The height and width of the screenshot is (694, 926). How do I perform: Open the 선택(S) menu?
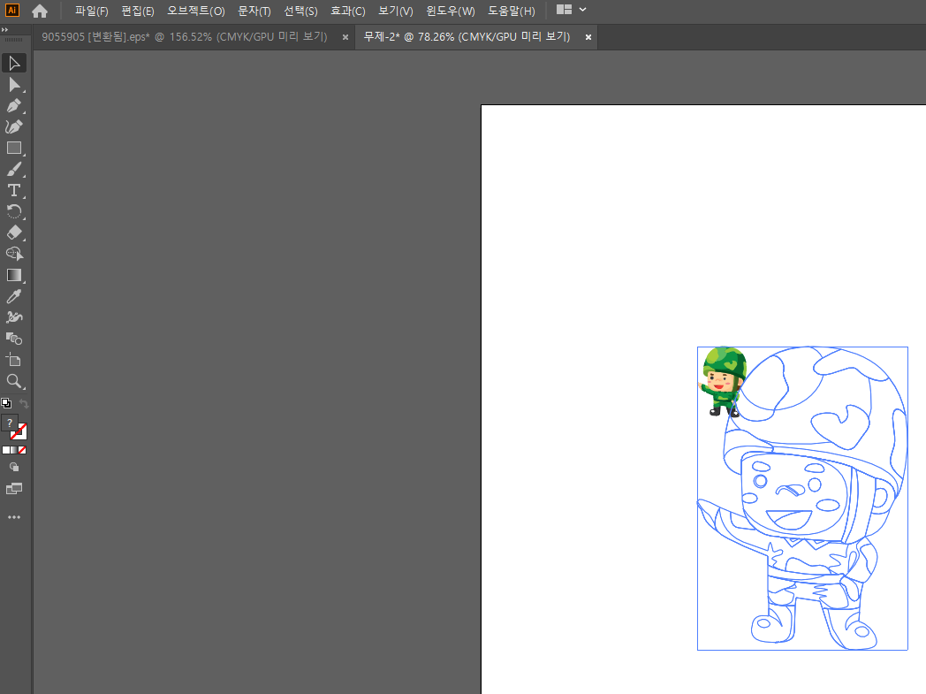pos(300,11)
